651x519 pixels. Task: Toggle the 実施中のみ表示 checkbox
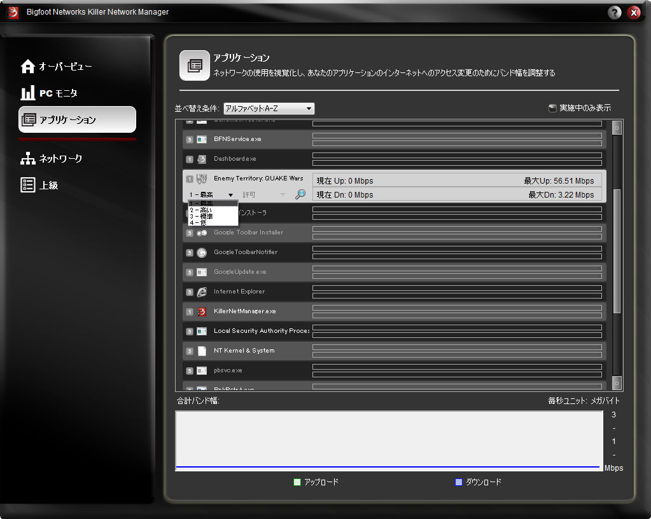coord(552,108)
